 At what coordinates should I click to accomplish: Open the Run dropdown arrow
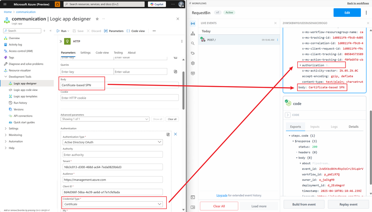click(x=68, y=31)
